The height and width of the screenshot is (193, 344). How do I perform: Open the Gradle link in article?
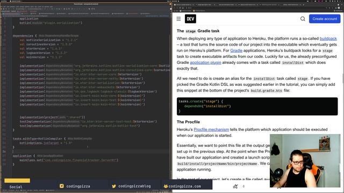click(236, 50)
